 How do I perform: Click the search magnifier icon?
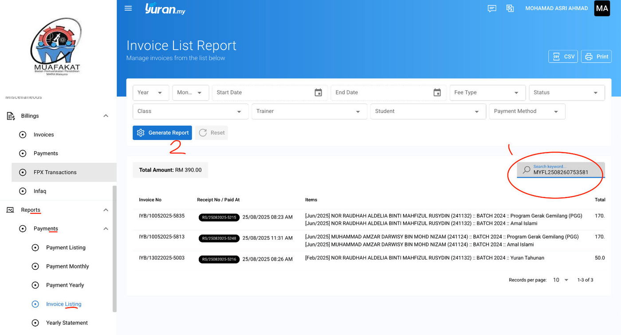pyautogui.click(x=526, y=170)
